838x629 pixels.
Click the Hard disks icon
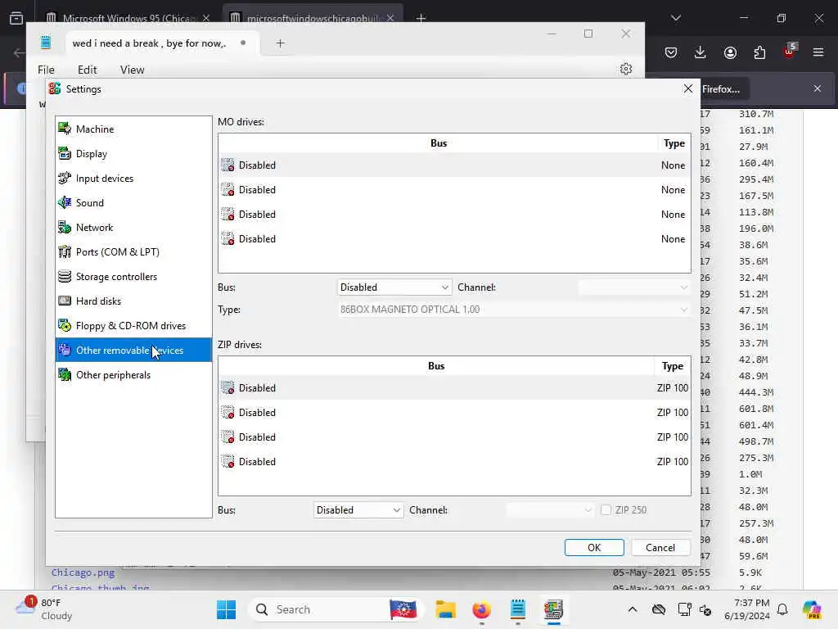coord(65,301)
